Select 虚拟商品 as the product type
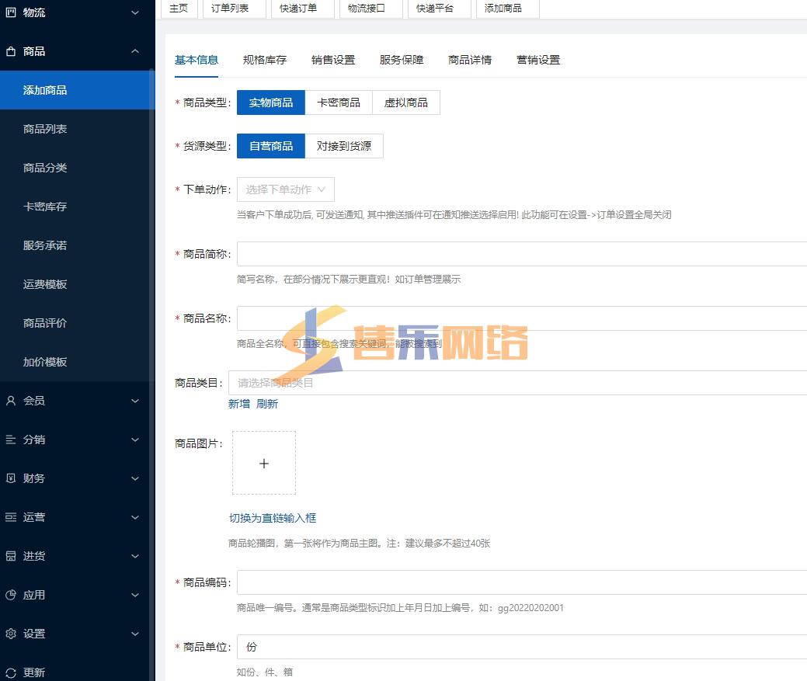The width and height of the screenshot is (807, 681). pyautogui.click(x=405, y=102)
